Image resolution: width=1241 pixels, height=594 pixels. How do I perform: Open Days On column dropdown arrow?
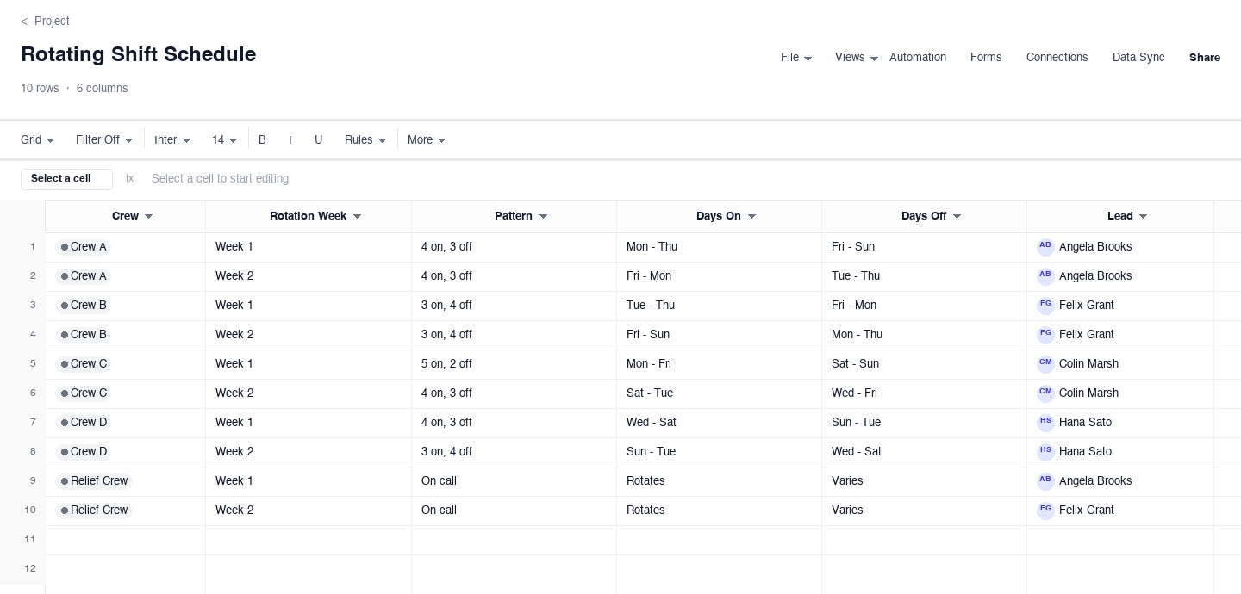click(x=751, y=217)
